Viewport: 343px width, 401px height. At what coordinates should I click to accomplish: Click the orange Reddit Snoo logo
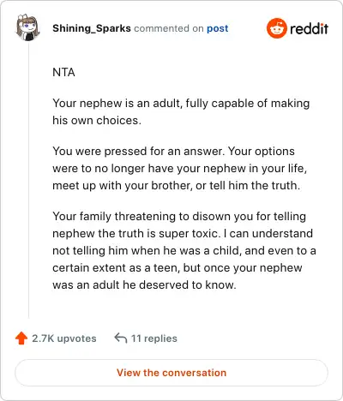pos(276,28)
